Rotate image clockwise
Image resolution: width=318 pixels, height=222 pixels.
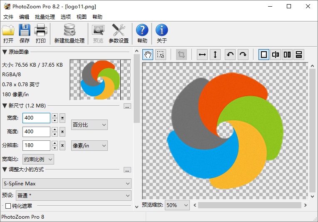243,55
